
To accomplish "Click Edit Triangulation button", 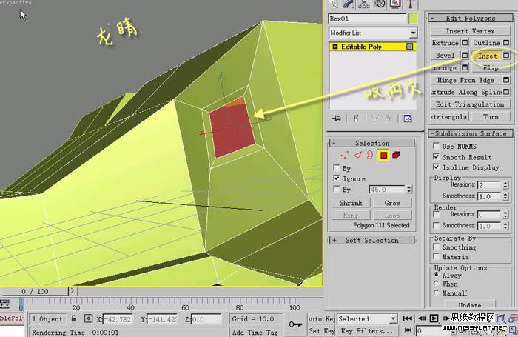I will coord(470,104).
